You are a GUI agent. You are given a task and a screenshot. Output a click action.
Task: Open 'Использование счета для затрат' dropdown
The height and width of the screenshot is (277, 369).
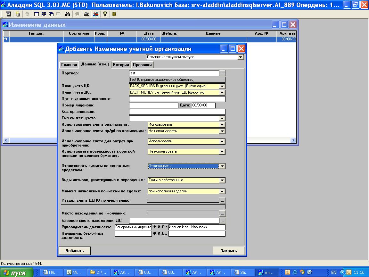222,141
